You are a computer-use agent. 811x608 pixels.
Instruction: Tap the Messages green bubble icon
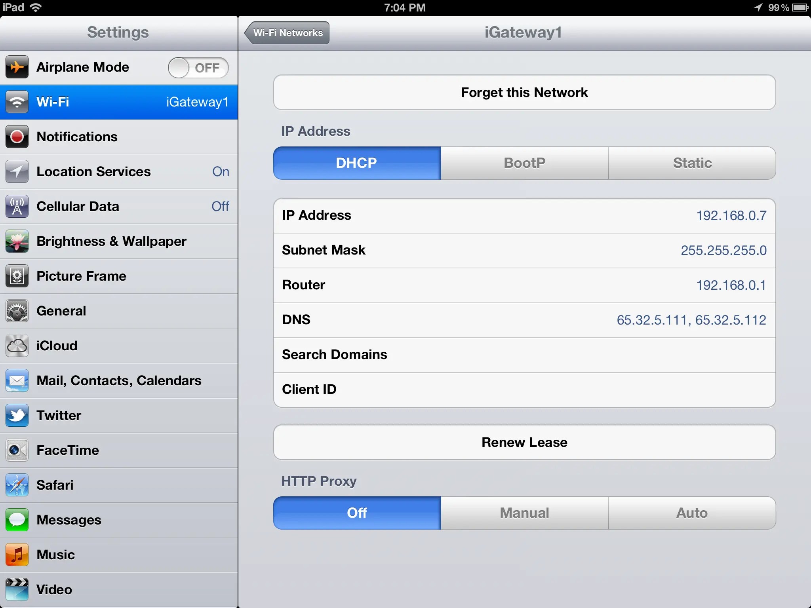(x=17, y=520)
